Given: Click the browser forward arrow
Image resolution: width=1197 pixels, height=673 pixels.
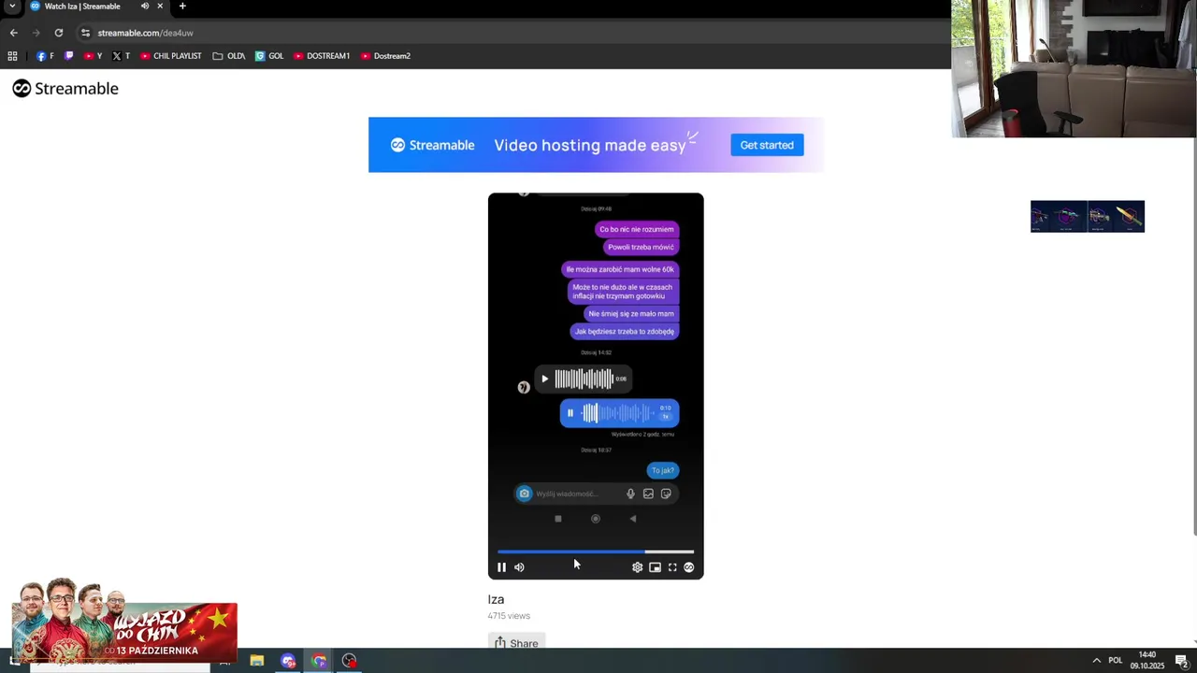Looking at the screenshot, I should tap(36, 33).
